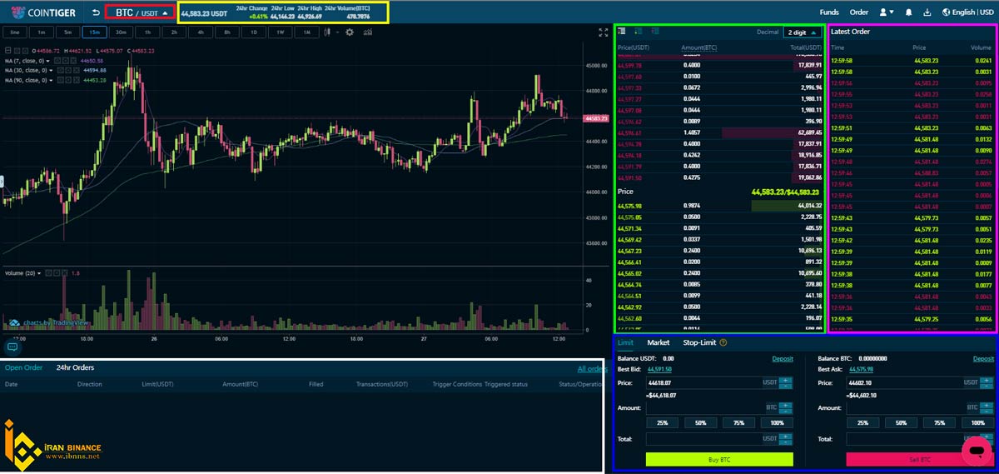Set sell amount to 75%
Viewport: 999px width, 474px height.
(x=939, y=423)
